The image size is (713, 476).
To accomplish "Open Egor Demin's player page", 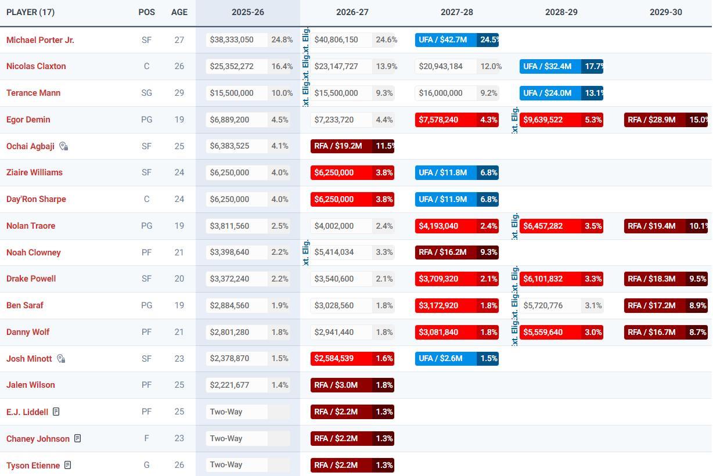I will tap(28, 120).
